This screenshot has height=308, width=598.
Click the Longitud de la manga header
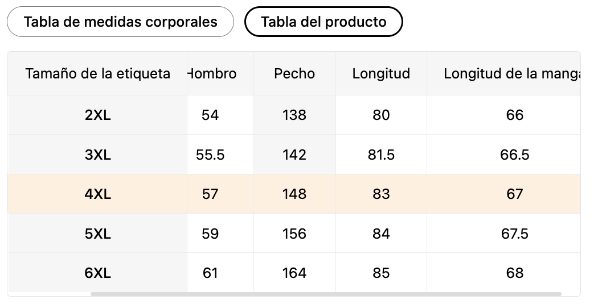point(511,73)
